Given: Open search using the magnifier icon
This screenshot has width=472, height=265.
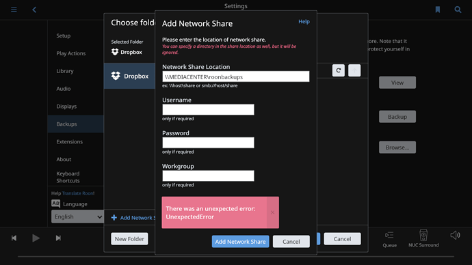Looking at the screenshot, I should click(458, 10).
